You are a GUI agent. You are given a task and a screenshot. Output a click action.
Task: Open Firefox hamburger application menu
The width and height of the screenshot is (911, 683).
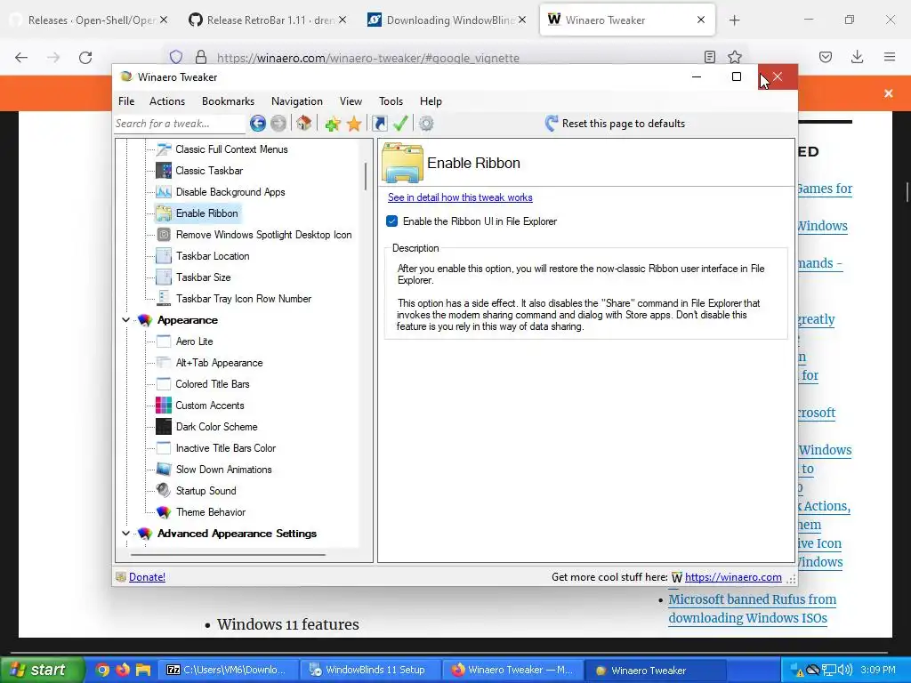coord(890,57)
